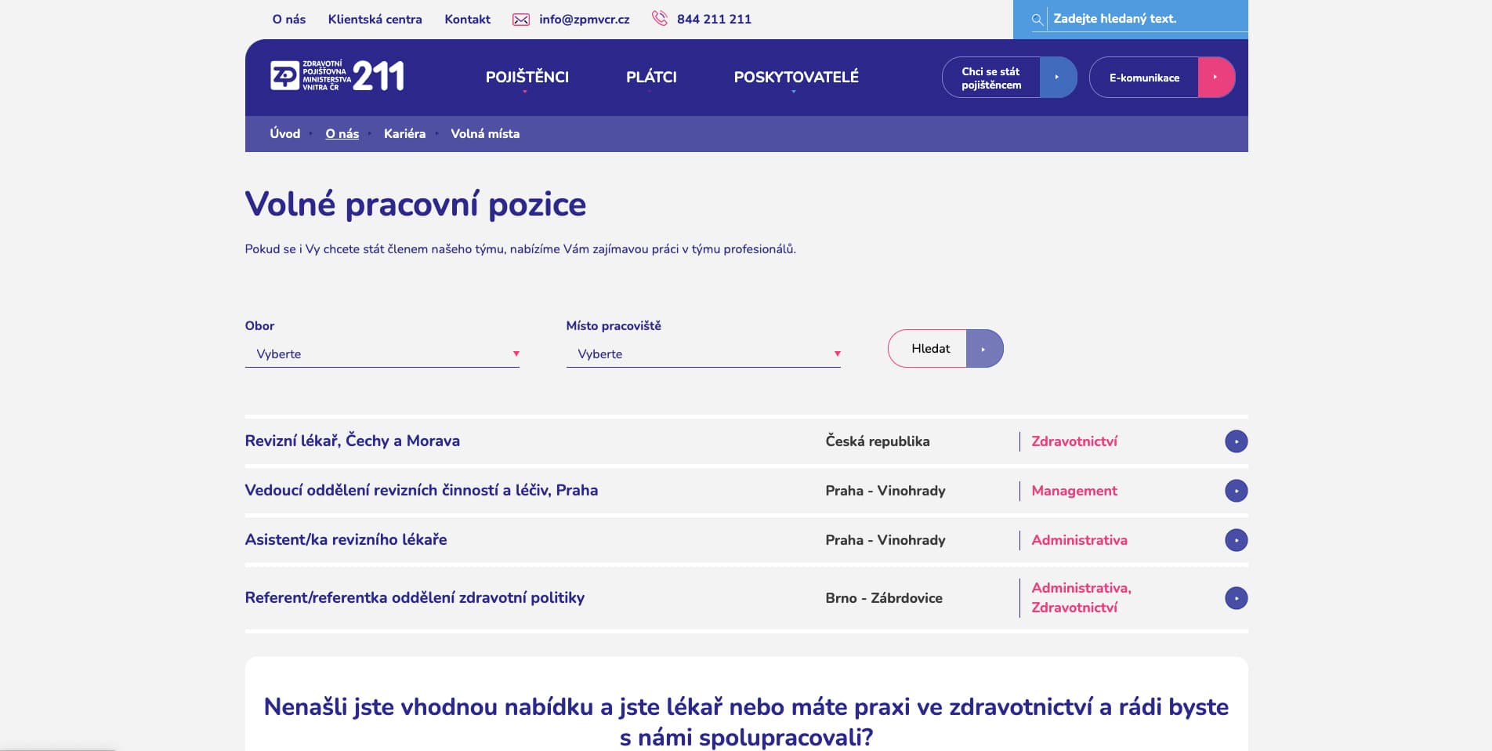This screenshot has width=1492, height=751.
Task: Open the E-komunikace button
Action: [x=1161, y=78]
